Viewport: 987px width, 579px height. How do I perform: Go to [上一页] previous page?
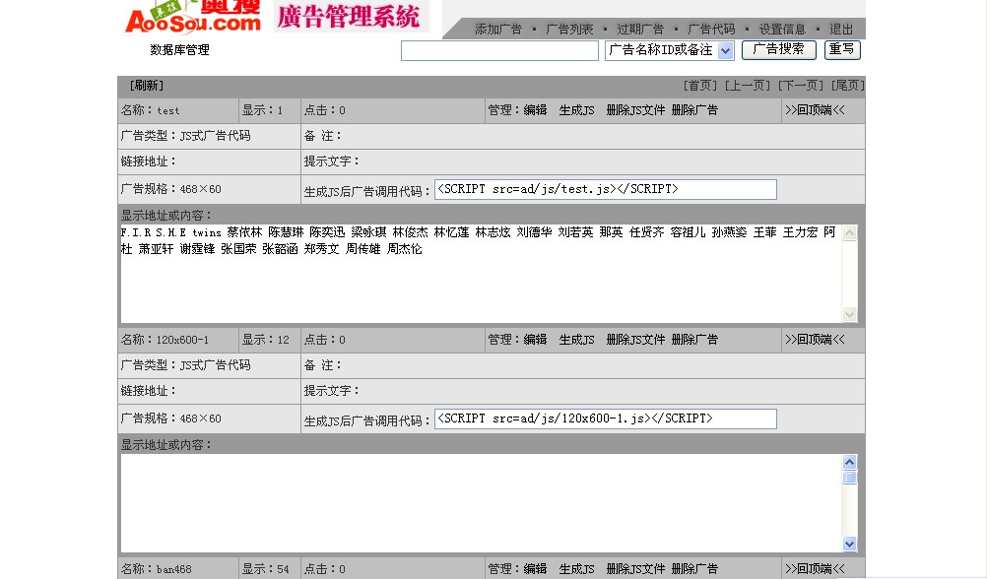point(748,86)
